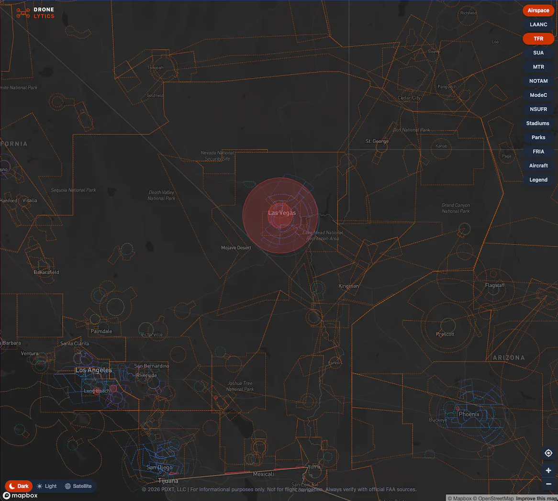Click the Victorville label

(151, 334)
